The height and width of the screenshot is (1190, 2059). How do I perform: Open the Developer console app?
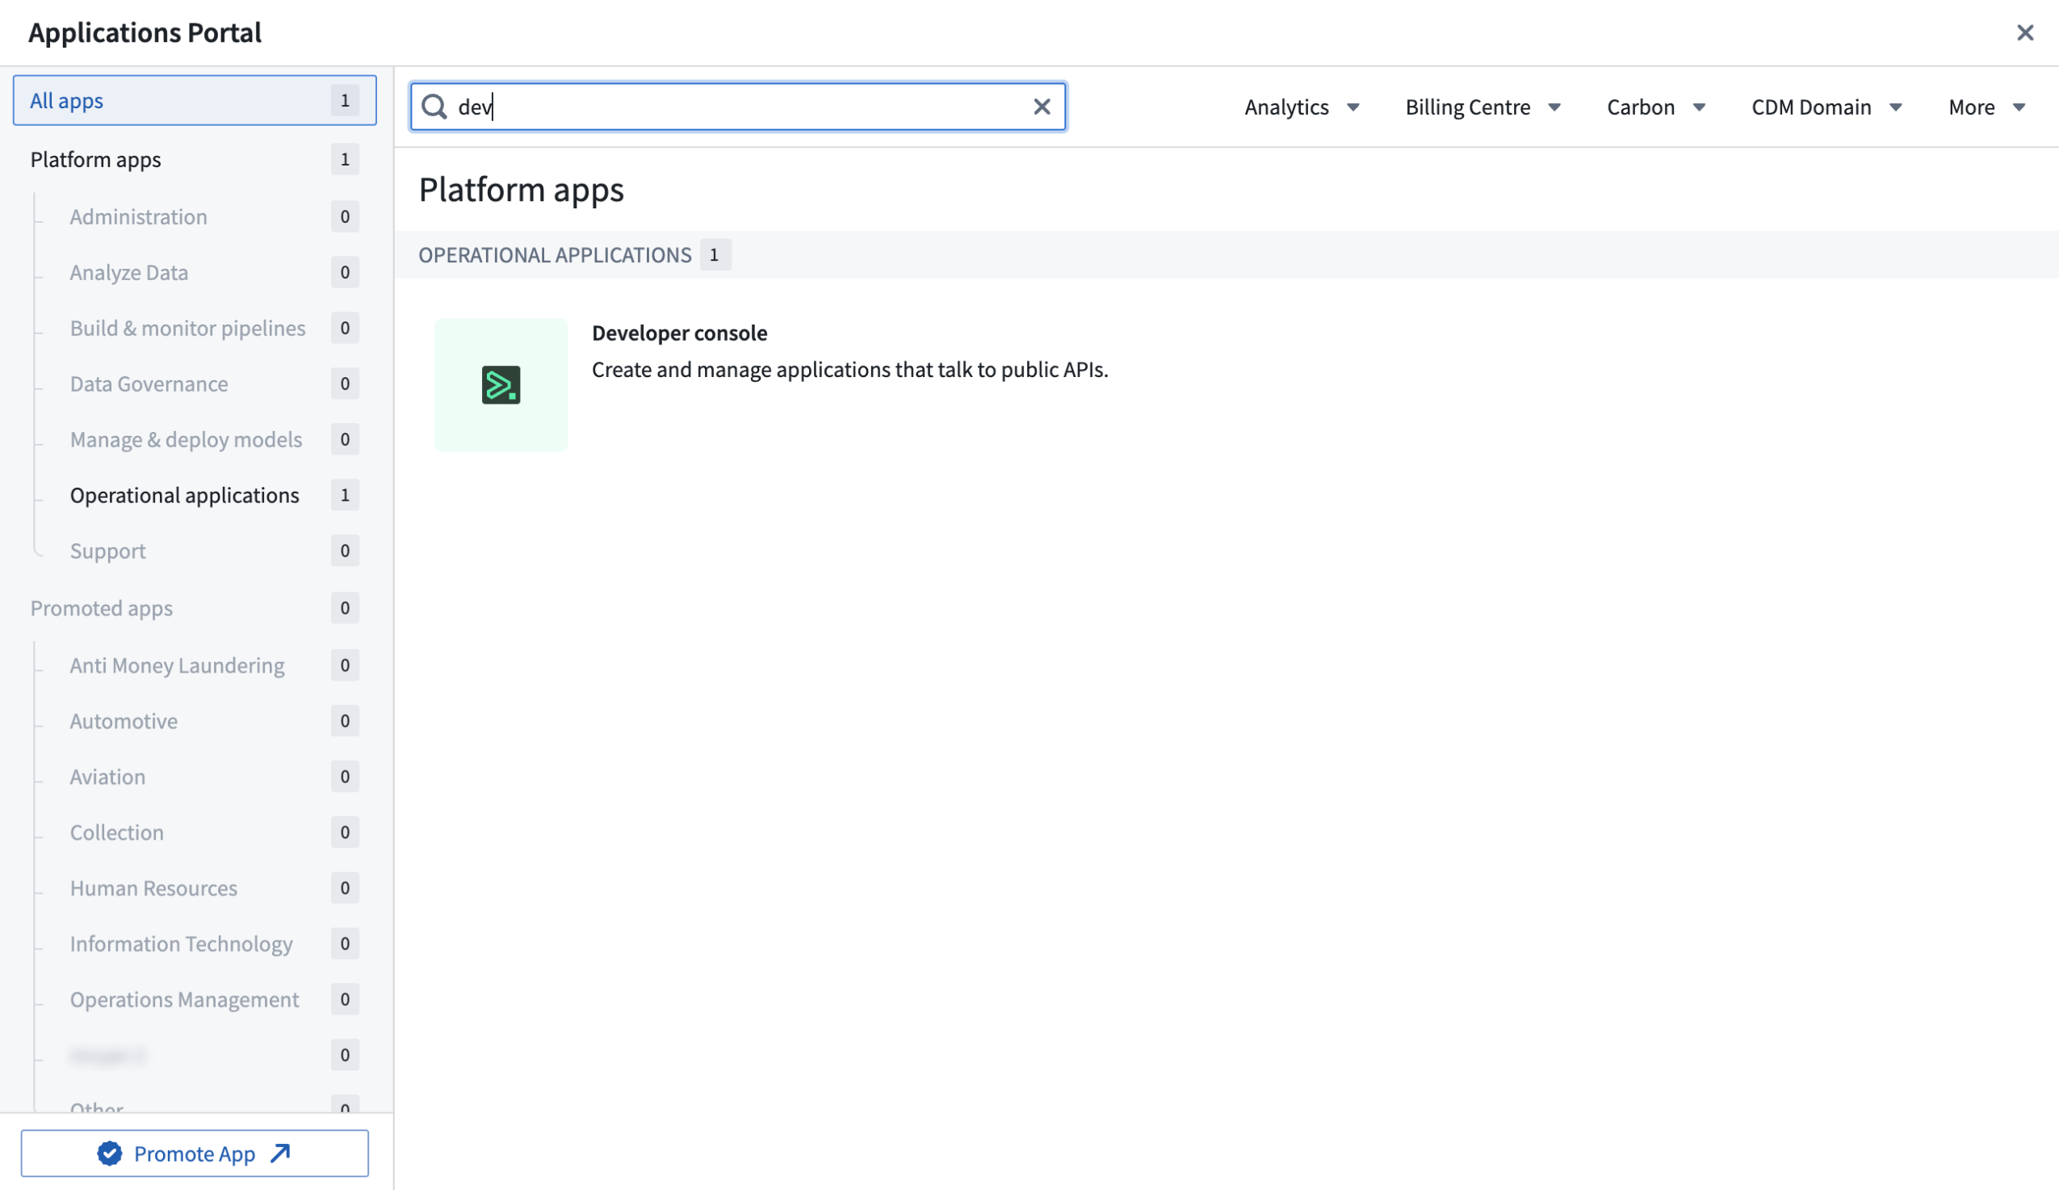(679, 333)
